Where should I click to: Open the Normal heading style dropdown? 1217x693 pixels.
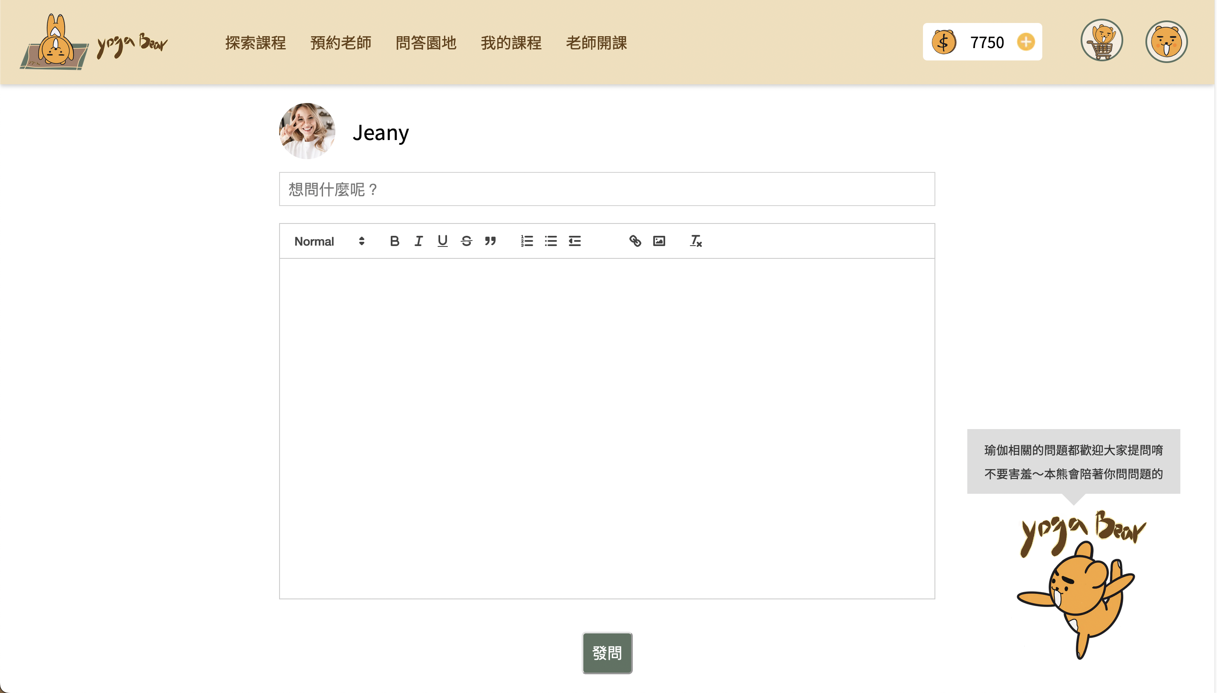(329, 241)
